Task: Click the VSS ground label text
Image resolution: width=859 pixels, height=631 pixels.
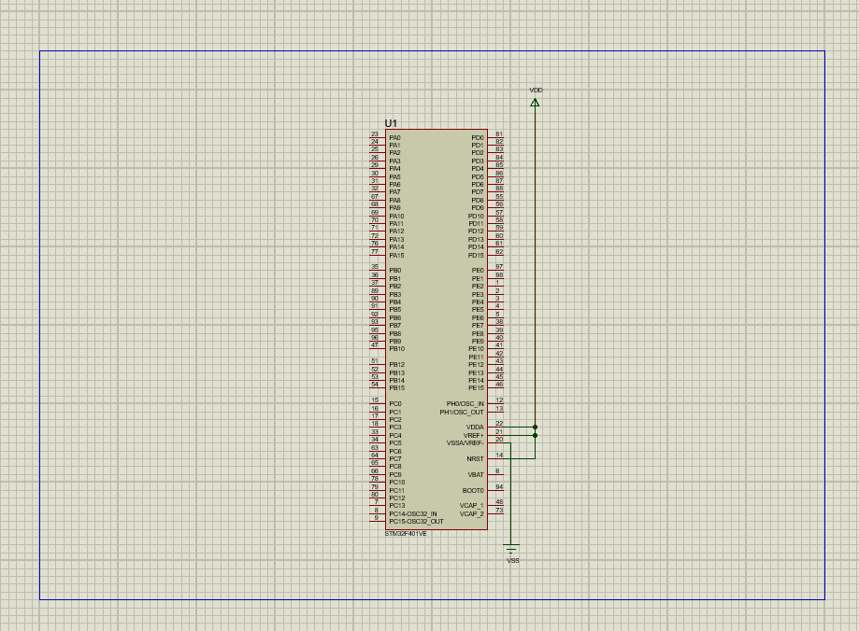Action: click(513, 560)
